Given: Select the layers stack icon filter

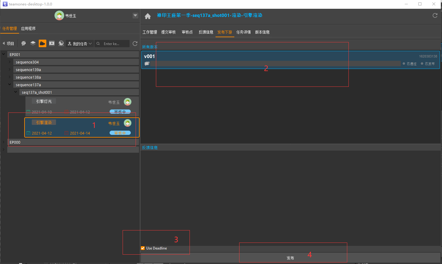Looking at the screenshot, I should click(x=33, y=44).
